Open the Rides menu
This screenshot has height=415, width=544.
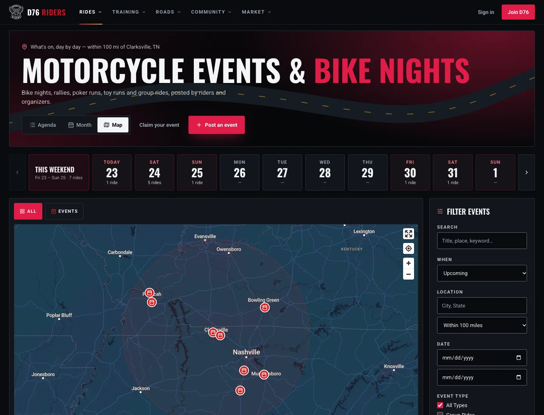point(90,12)
